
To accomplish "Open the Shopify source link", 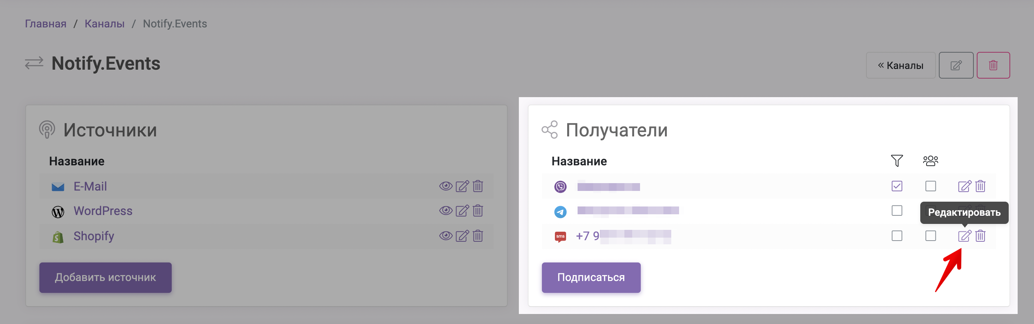I will coord(94,236).
